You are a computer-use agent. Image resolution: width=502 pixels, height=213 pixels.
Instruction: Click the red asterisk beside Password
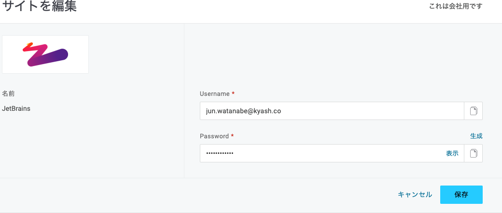[x=233, y=136]
